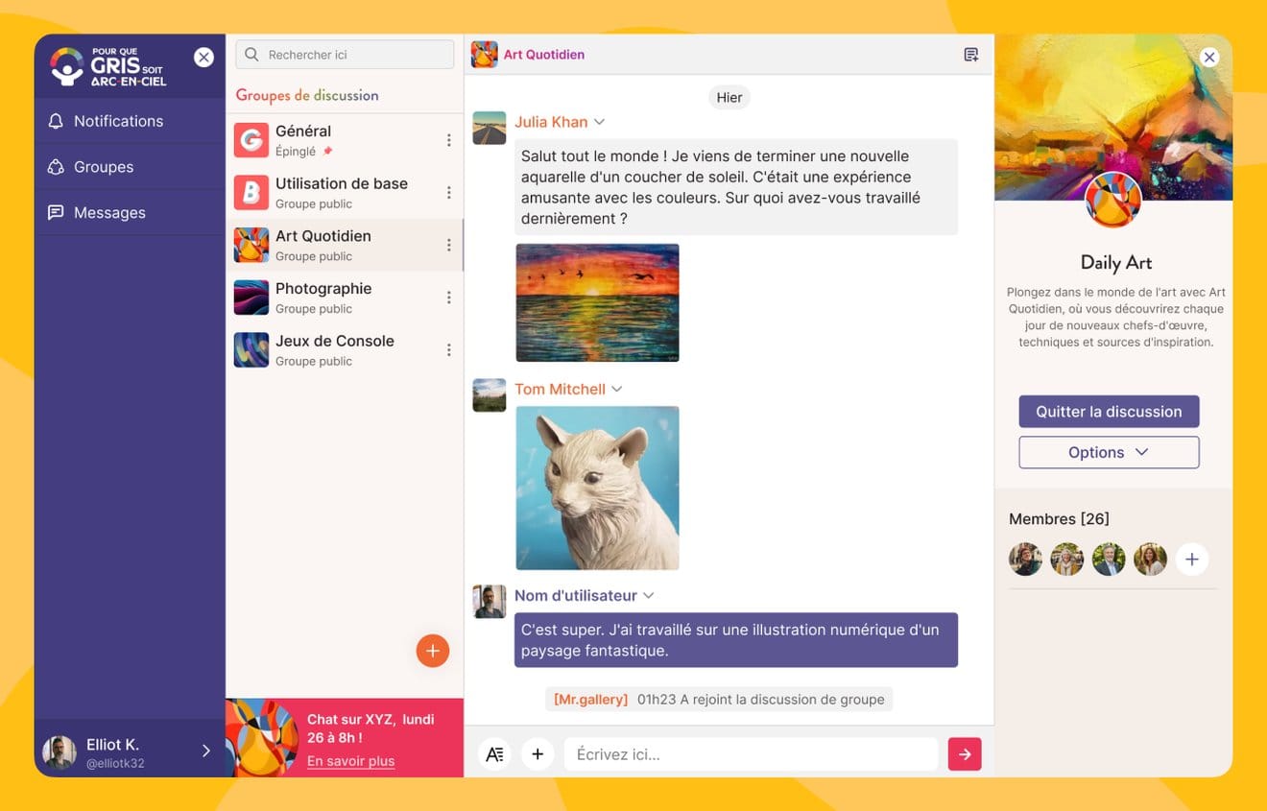Viewport: 1267px width, 811px height.
Task: Expand Elliot K. profile chevron
Action: click(x=205, y=751)
